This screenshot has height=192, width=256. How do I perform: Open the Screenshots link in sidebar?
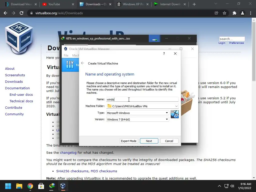(x=15, y=75)
